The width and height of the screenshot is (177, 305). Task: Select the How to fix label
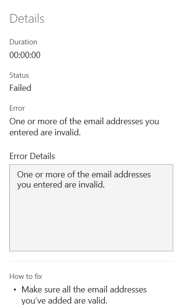point(26,276)
